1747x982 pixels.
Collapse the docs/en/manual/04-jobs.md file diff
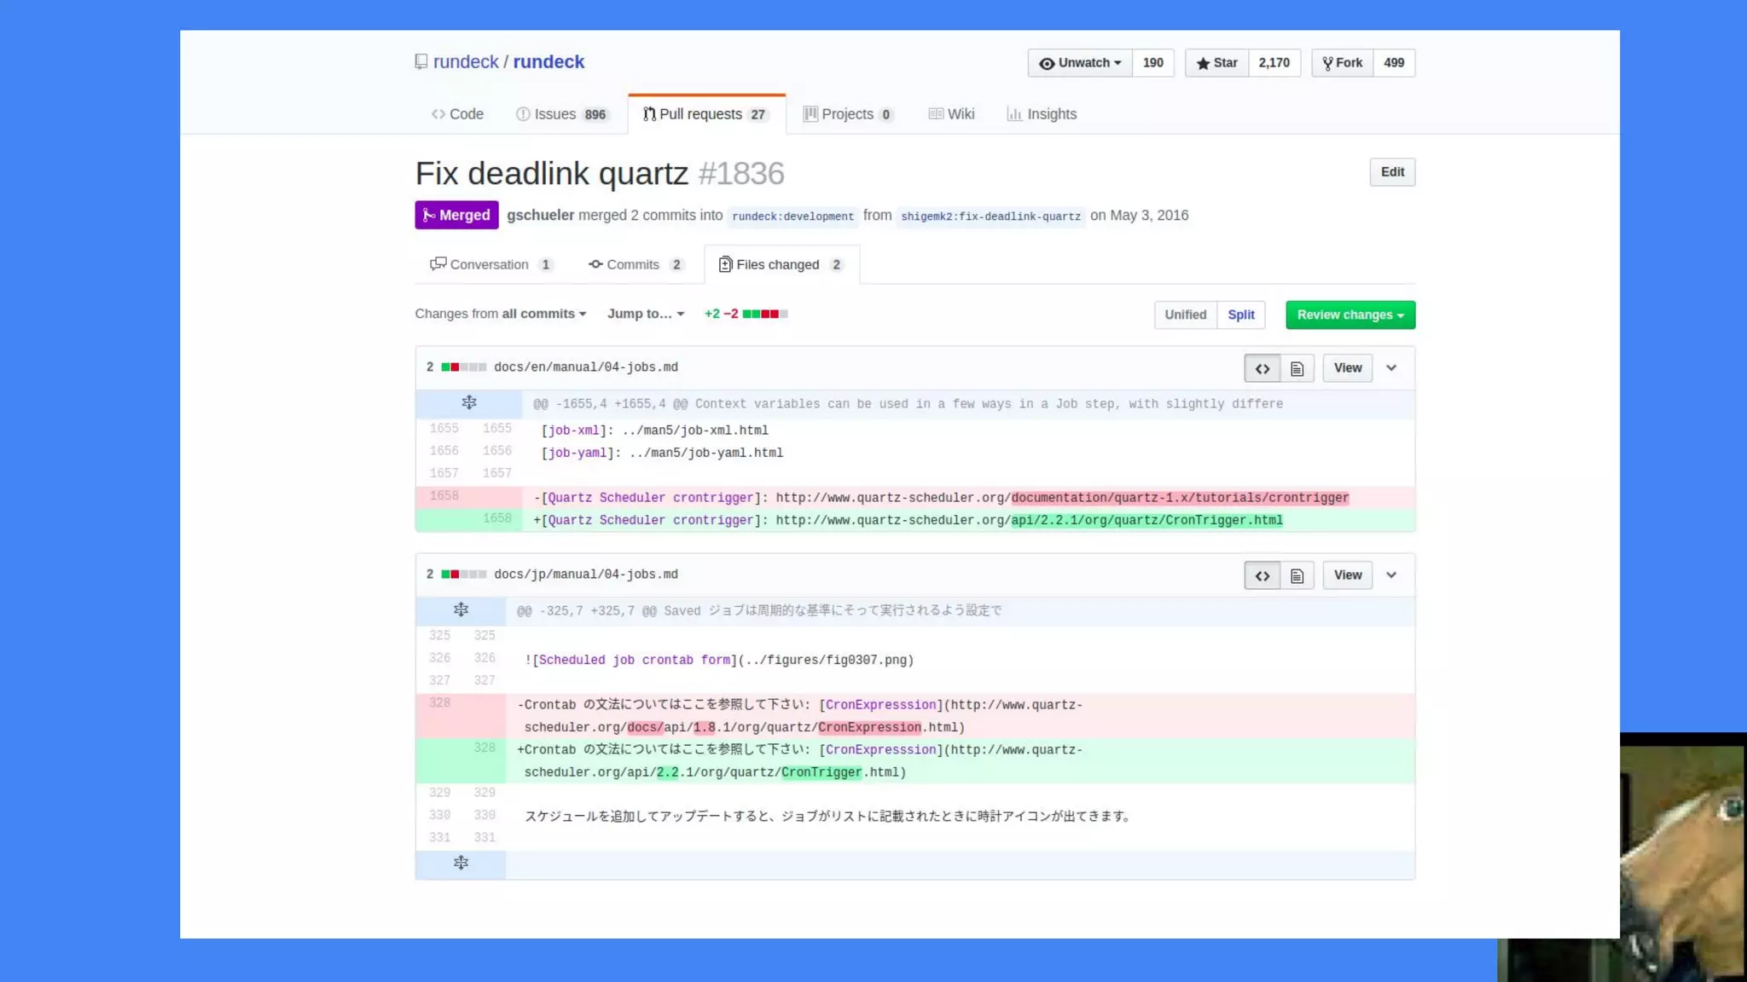(1391, 368)
